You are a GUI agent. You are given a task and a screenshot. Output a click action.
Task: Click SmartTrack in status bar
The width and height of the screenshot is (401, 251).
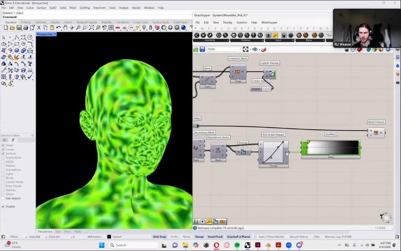tap(215, 237)
